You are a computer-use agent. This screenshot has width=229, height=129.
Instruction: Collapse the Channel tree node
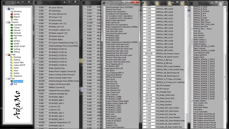tap(6, 22)
